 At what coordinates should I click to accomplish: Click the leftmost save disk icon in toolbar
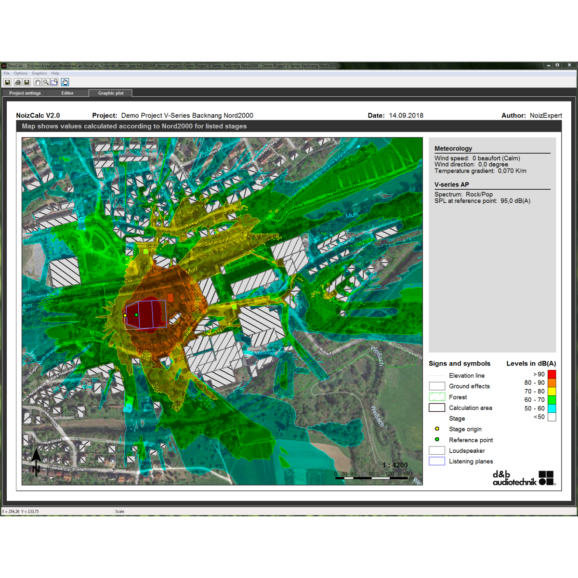(8, 82)
